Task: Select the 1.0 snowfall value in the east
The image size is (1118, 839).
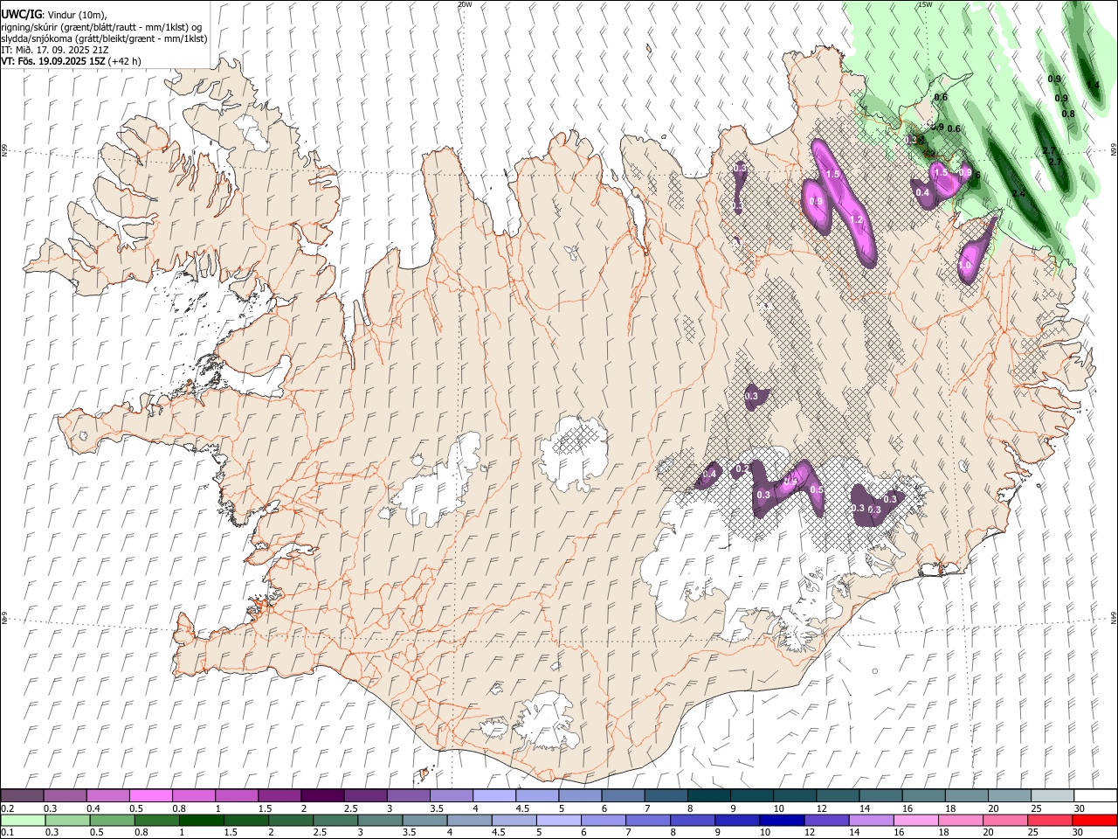Action: [x=966, y=265]
